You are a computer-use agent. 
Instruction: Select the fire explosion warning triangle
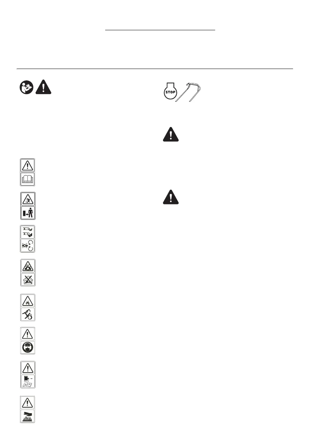28,301
